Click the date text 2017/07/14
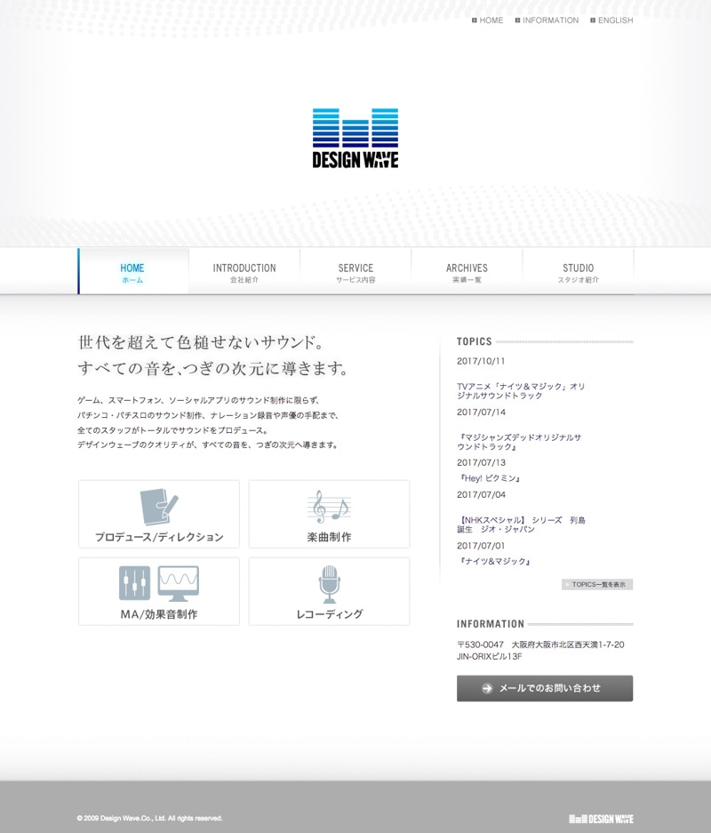 (x=481, y=412)
